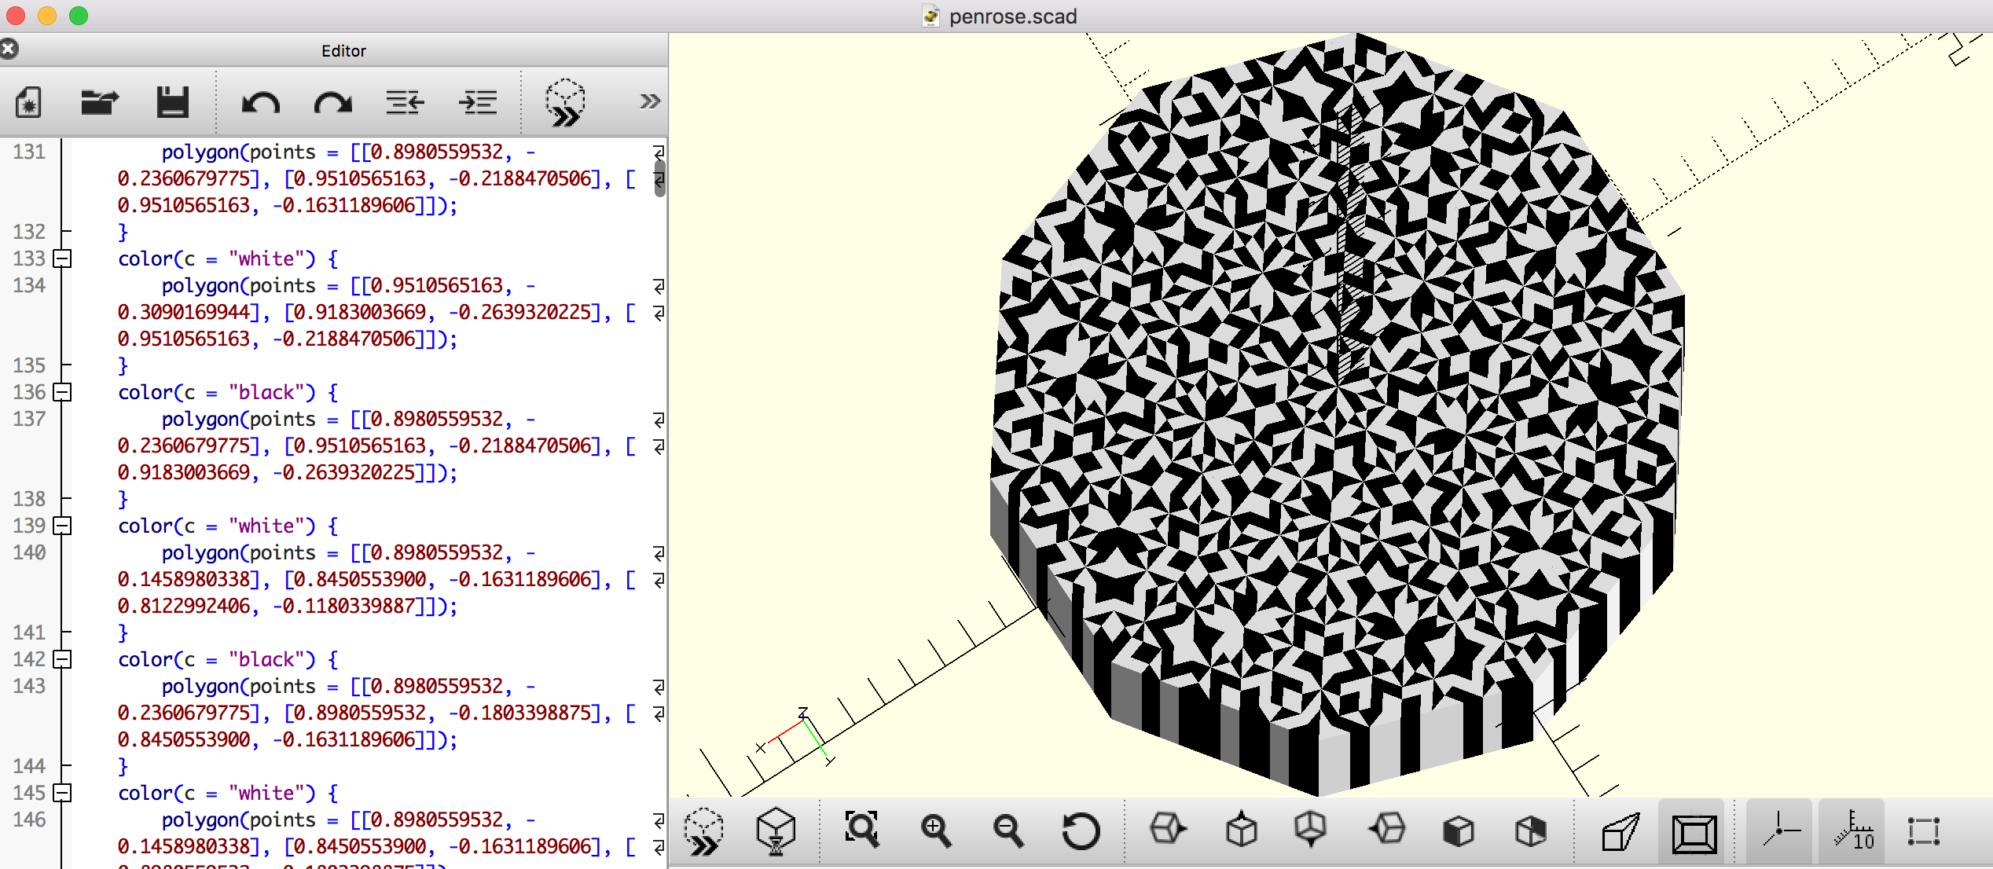1993x869 pixels.
Task: Collapse the code block at line 139
Action: click(62, 526)
